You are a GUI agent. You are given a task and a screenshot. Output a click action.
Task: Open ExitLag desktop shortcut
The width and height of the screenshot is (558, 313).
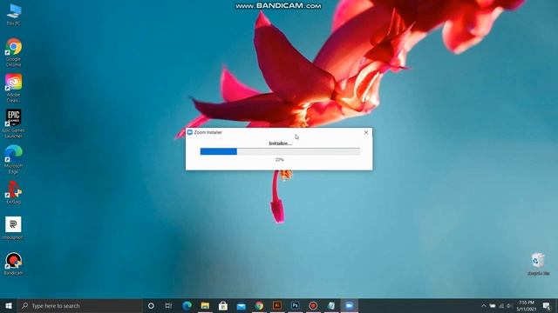14,192
